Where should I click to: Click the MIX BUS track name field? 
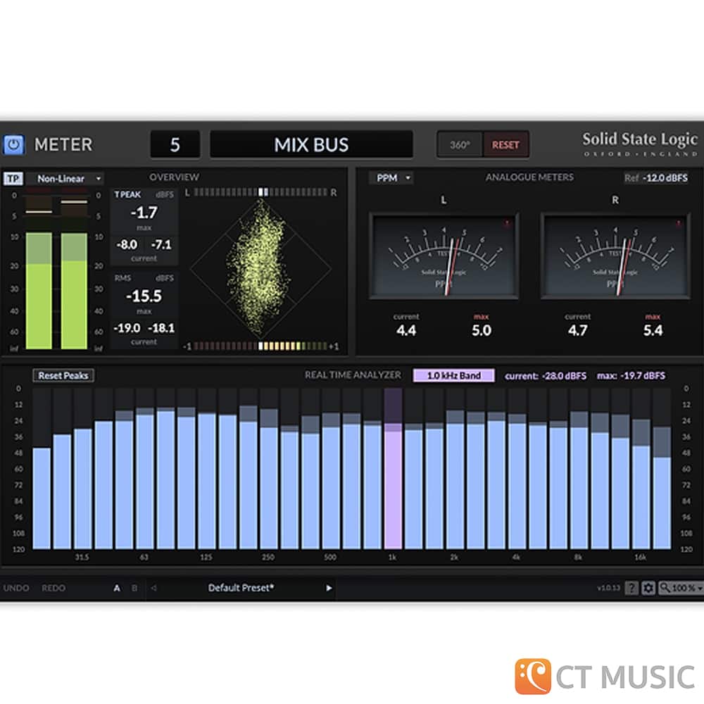click(311, 144)
